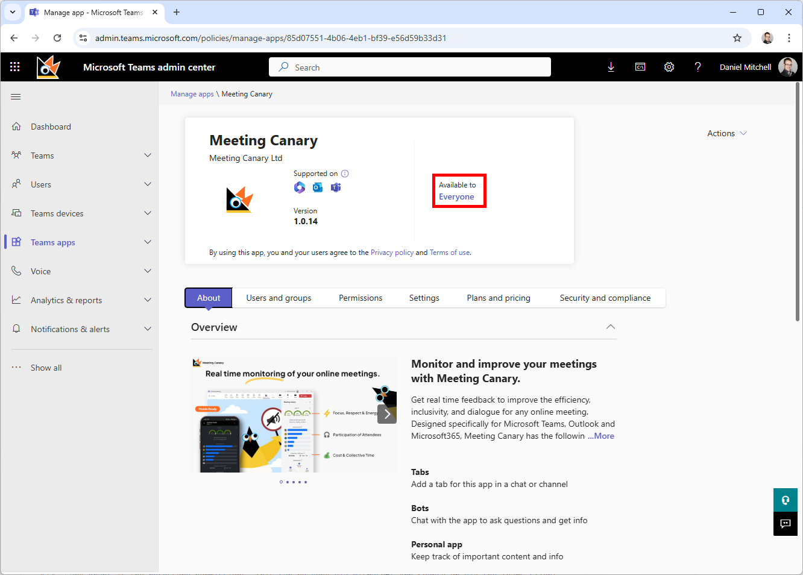Expand Analytics & reports in sidebar

pyautogui.click(x=148, y=300)
